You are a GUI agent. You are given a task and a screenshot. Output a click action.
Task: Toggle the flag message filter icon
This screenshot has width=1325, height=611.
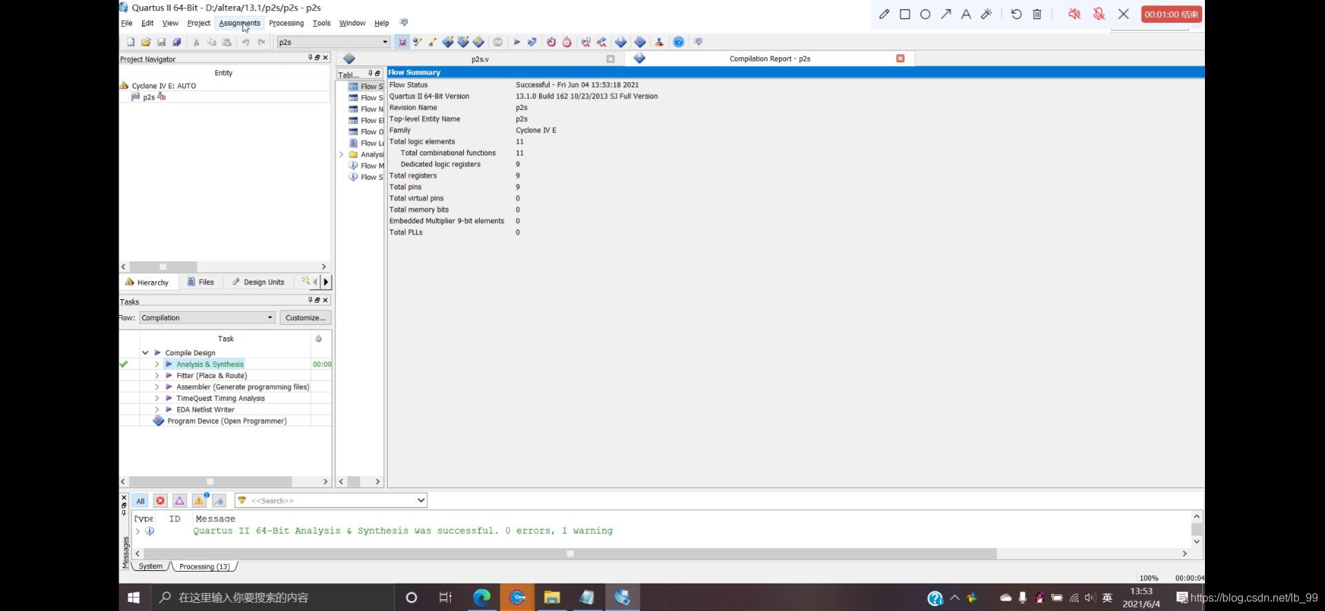click(219, 501)
